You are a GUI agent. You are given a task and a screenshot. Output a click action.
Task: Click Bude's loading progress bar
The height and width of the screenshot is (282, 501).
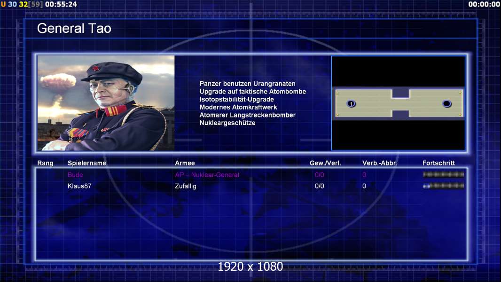(x=444, y=174)
